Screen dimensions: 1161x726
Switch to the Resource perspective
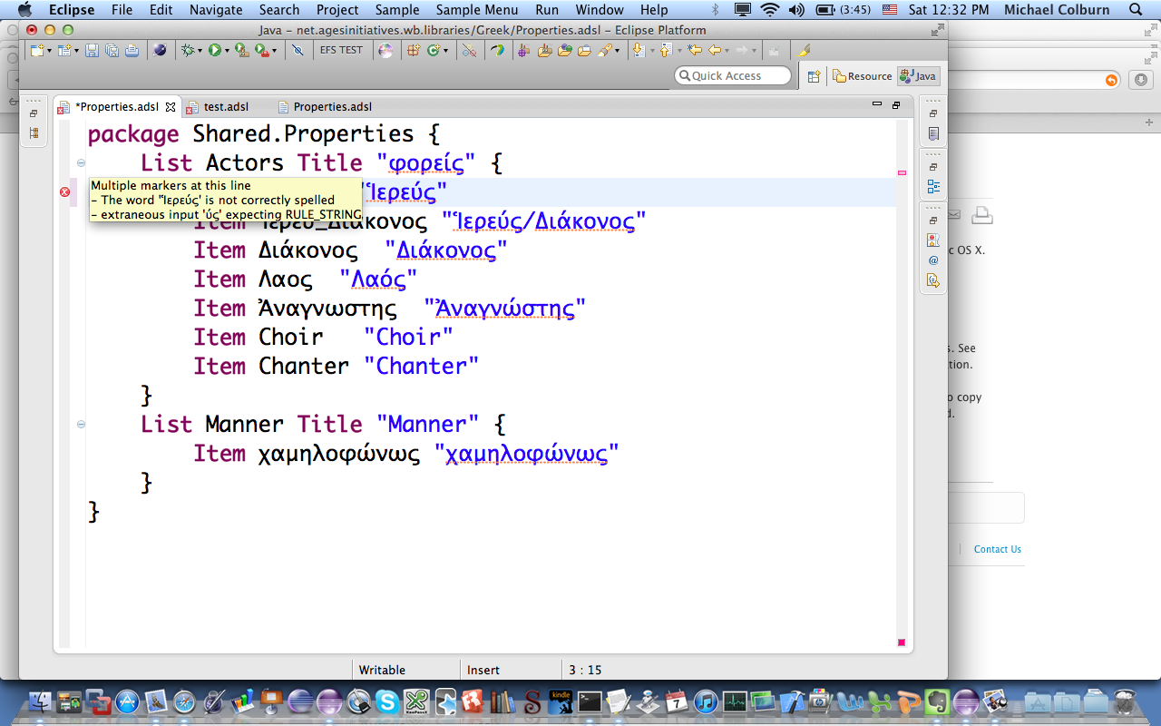[863, 76]
